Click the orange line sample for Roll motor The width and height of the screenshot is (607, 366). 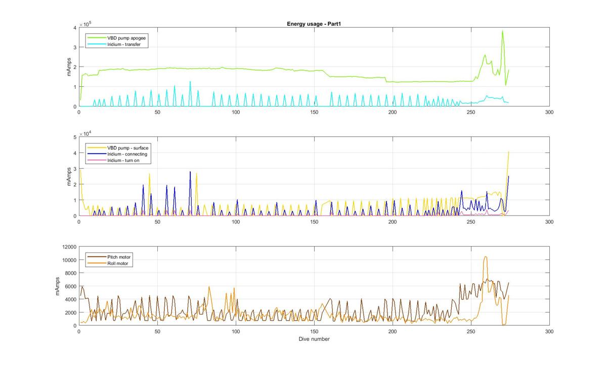click(97, 264)
